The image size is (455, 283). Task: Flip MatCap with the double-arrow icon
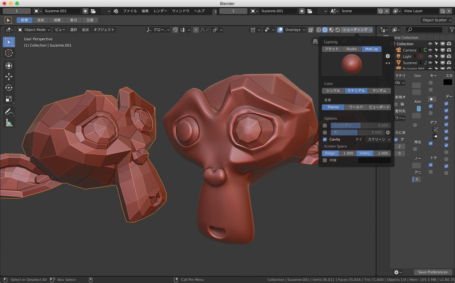tap(388, 63)
